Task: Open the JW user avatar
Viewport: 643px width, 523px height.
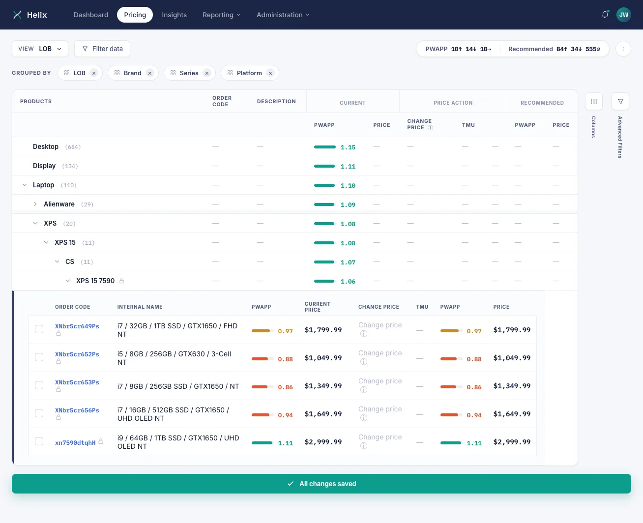Action: point(624,15)
